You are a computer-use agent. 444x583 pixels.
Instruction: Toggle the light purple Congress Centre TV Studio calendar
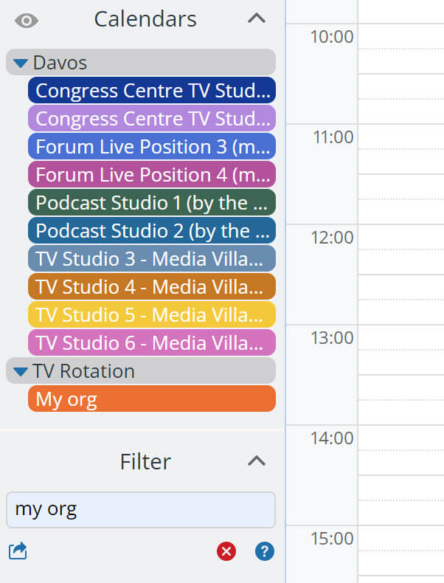click(152, 118)
